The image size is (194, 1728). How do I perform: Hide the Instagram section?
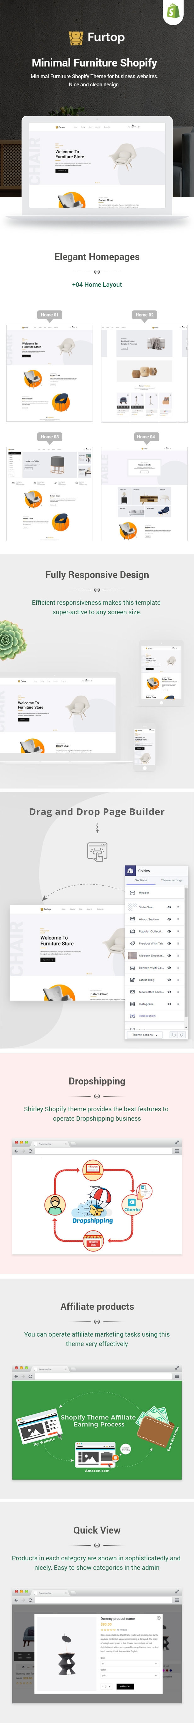coord(169,1003)
